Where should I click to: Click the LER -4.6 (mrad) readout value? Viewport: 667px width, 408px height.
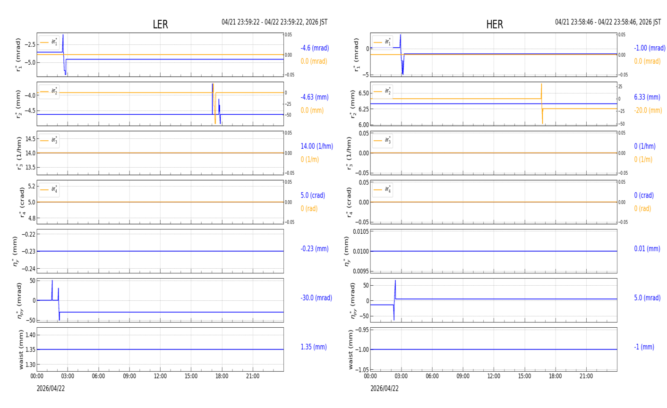315,48
